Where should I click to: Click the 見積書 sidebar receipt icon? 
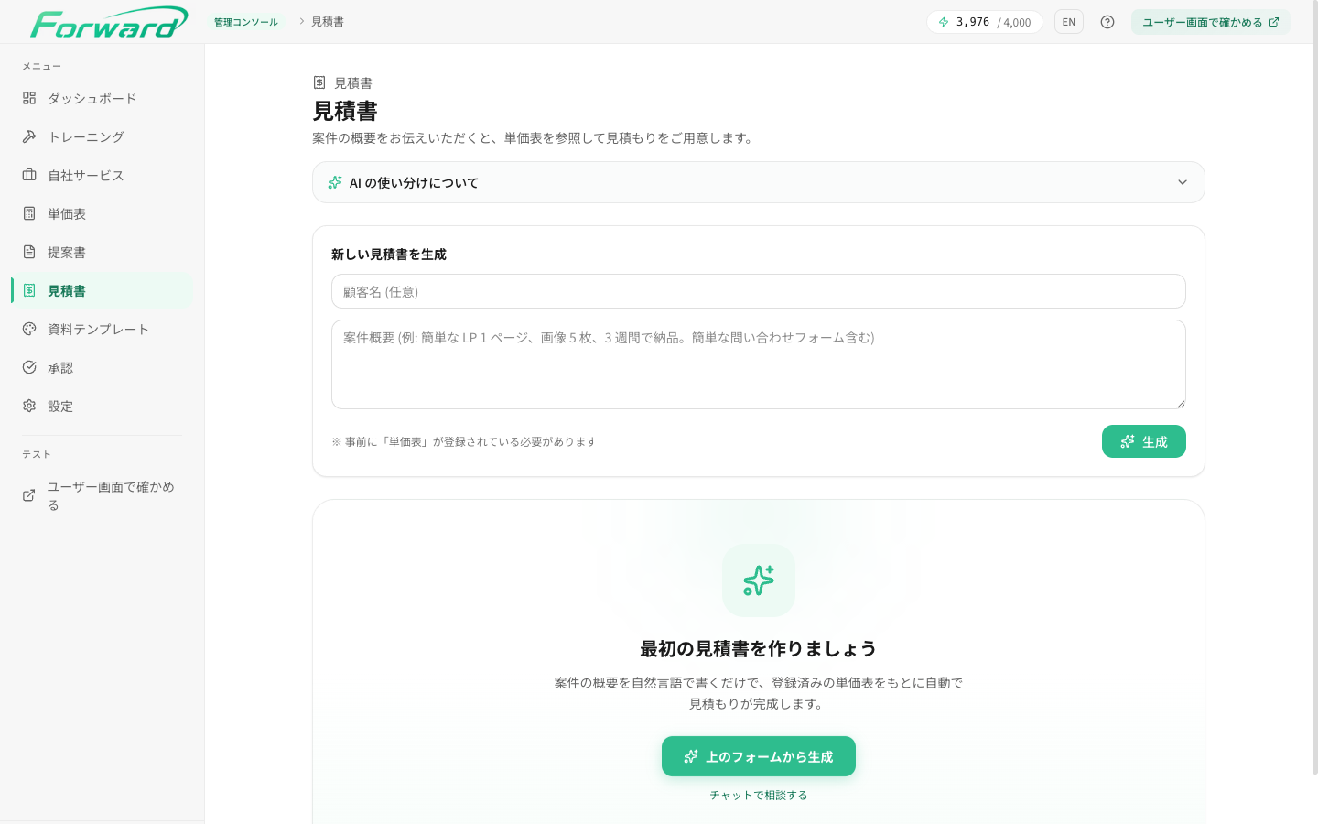click(29, 290)
